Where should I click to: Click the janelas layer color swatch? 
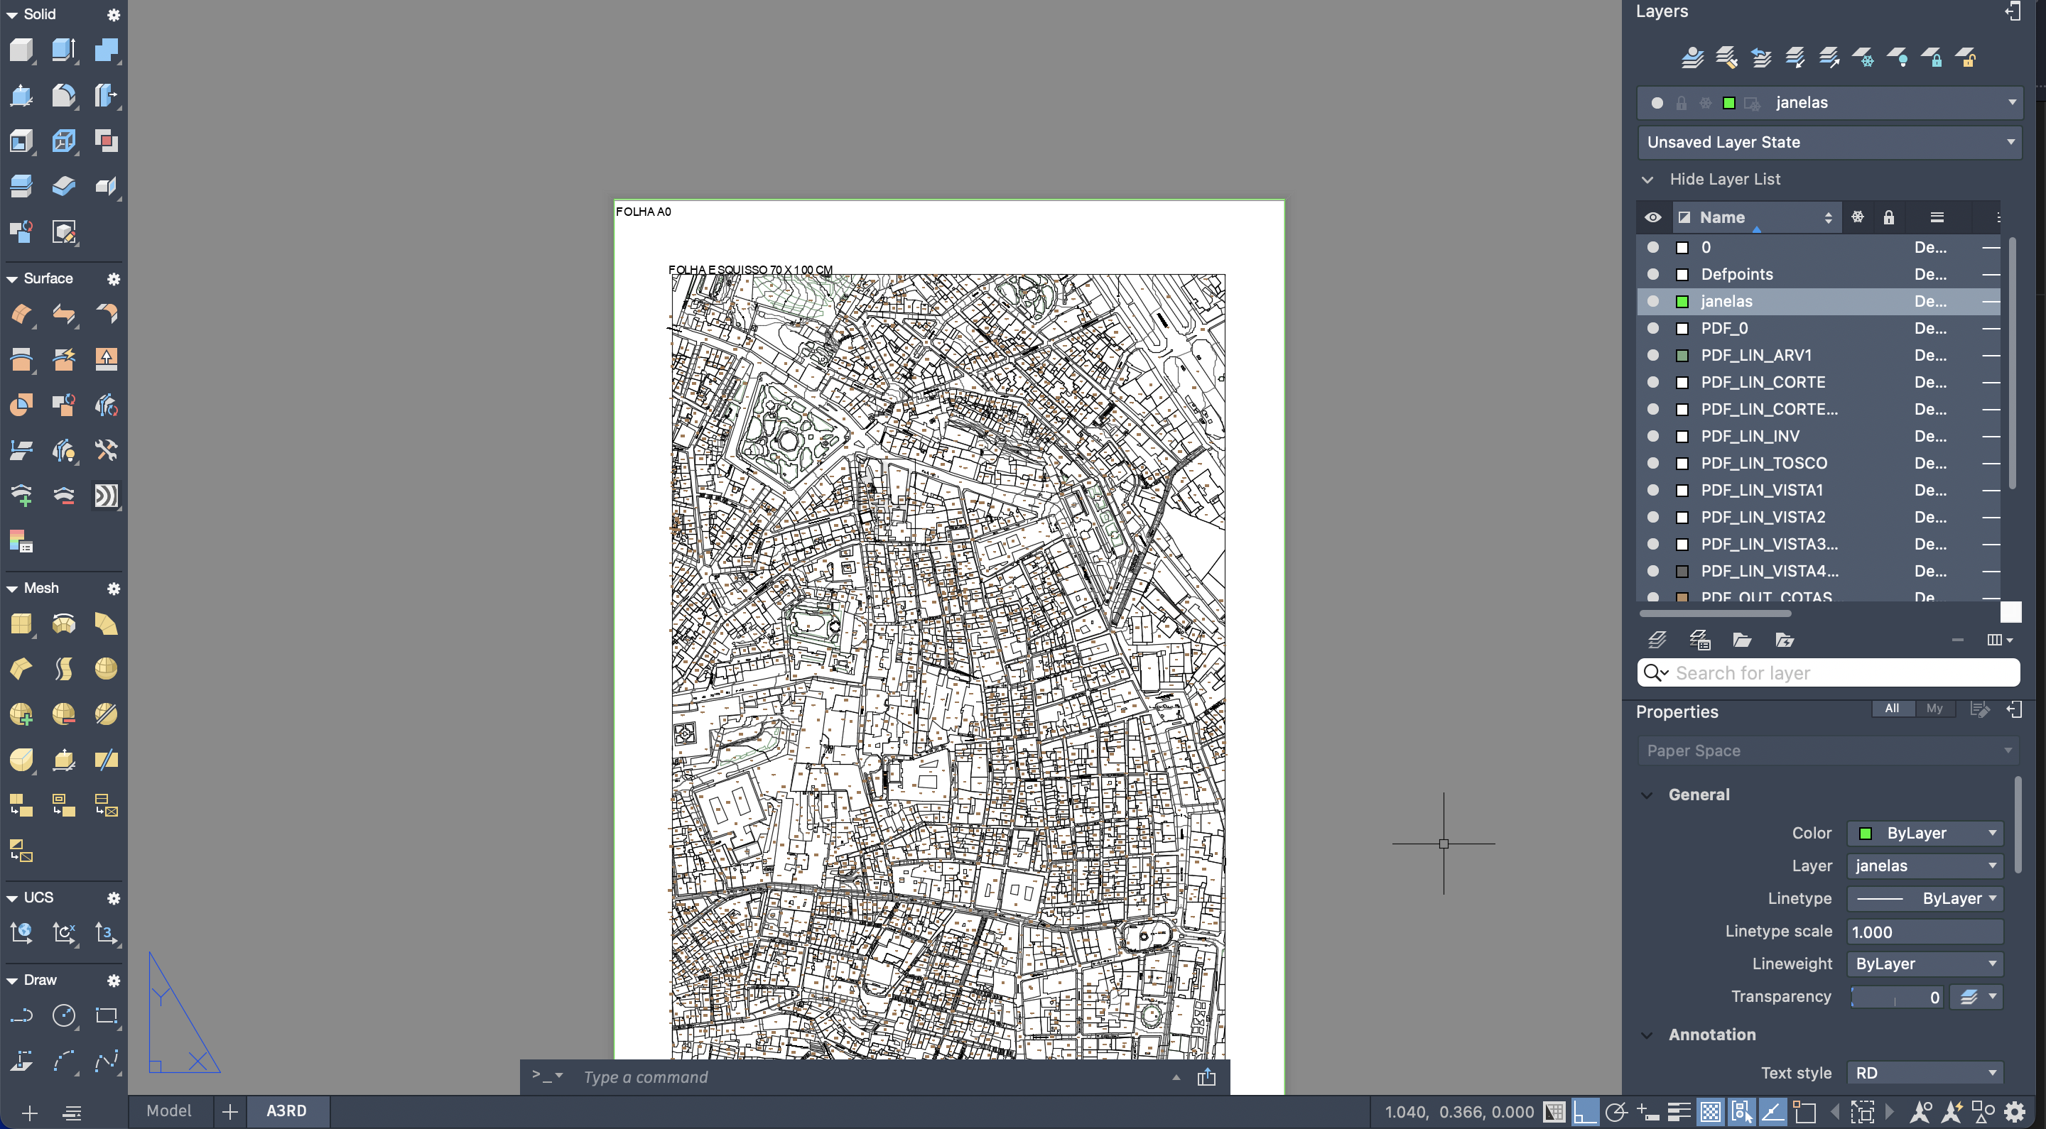click(x=1682, y=301)
